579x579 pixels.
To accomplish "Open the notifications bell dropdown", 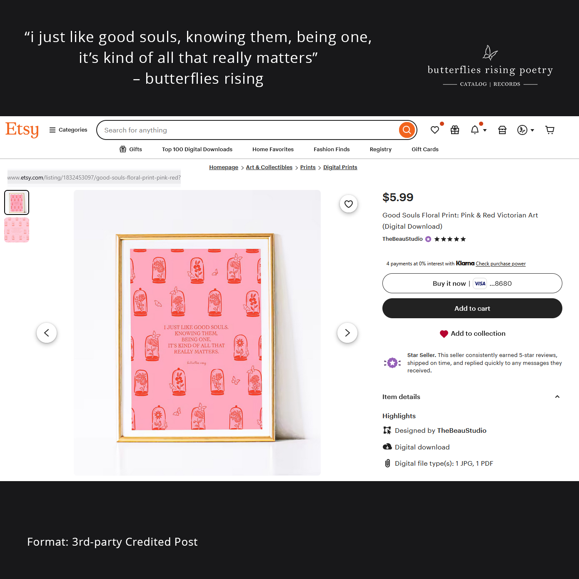I will pos(478,130).
